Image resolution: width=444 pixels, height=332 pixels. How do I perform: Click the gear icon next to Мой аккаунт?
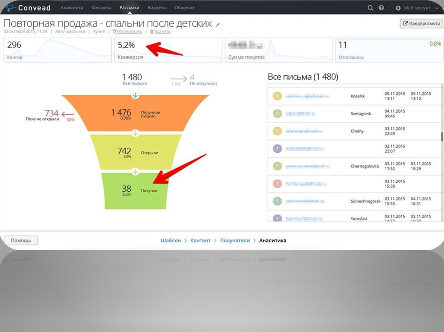point(398,8)
